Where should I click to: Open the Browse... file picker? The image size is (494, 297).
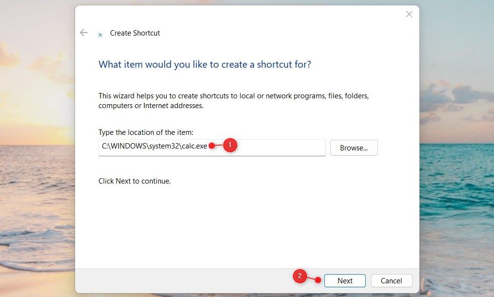click(354, 148)
